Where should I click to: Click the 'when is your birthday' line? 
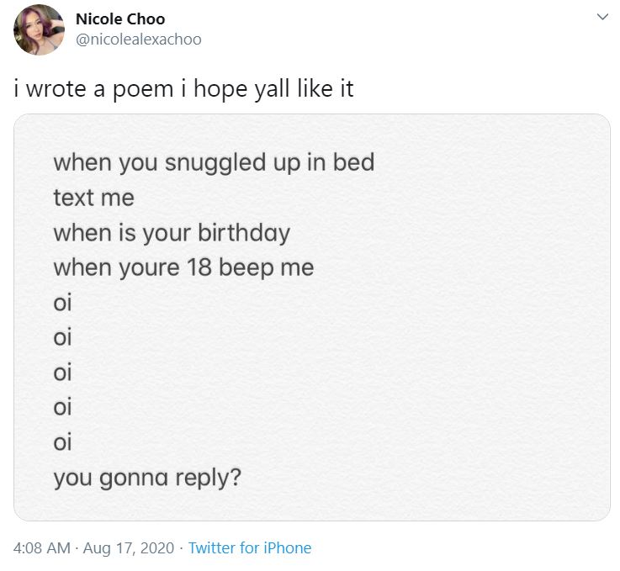(172, 233)
